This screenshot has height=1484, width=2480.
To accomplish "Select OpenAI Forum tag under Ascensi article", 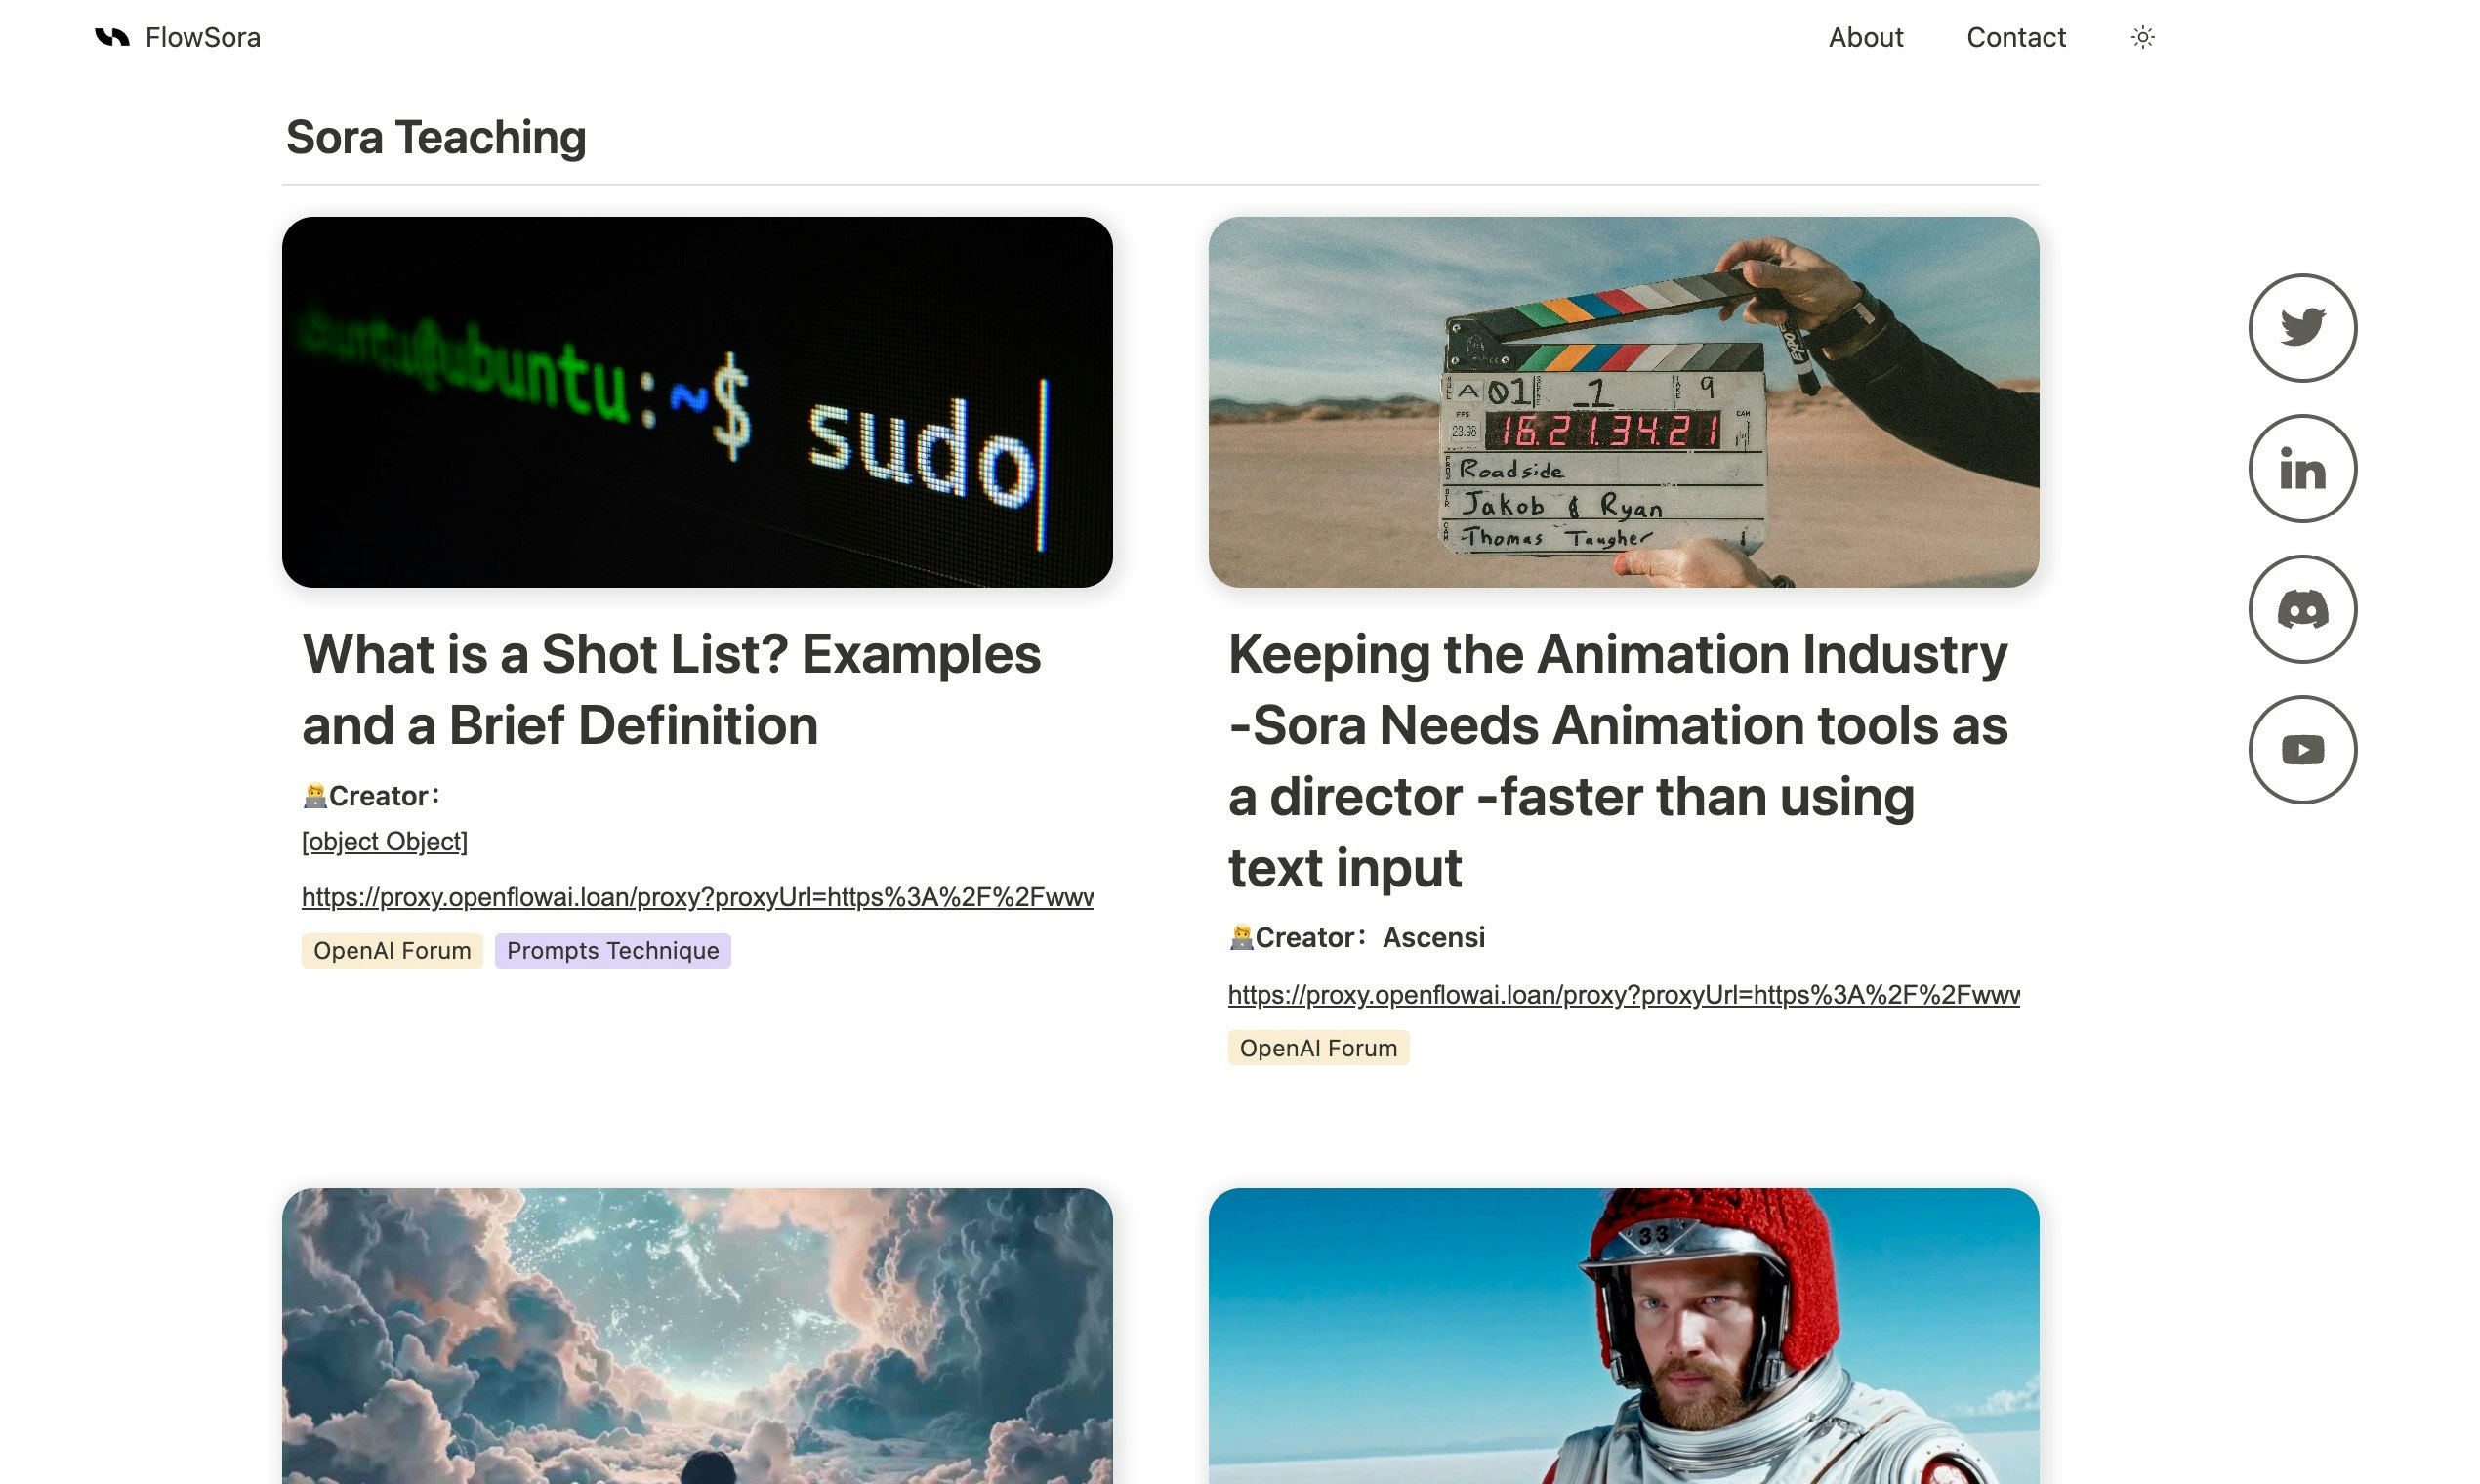I will coord(1318,1048).
